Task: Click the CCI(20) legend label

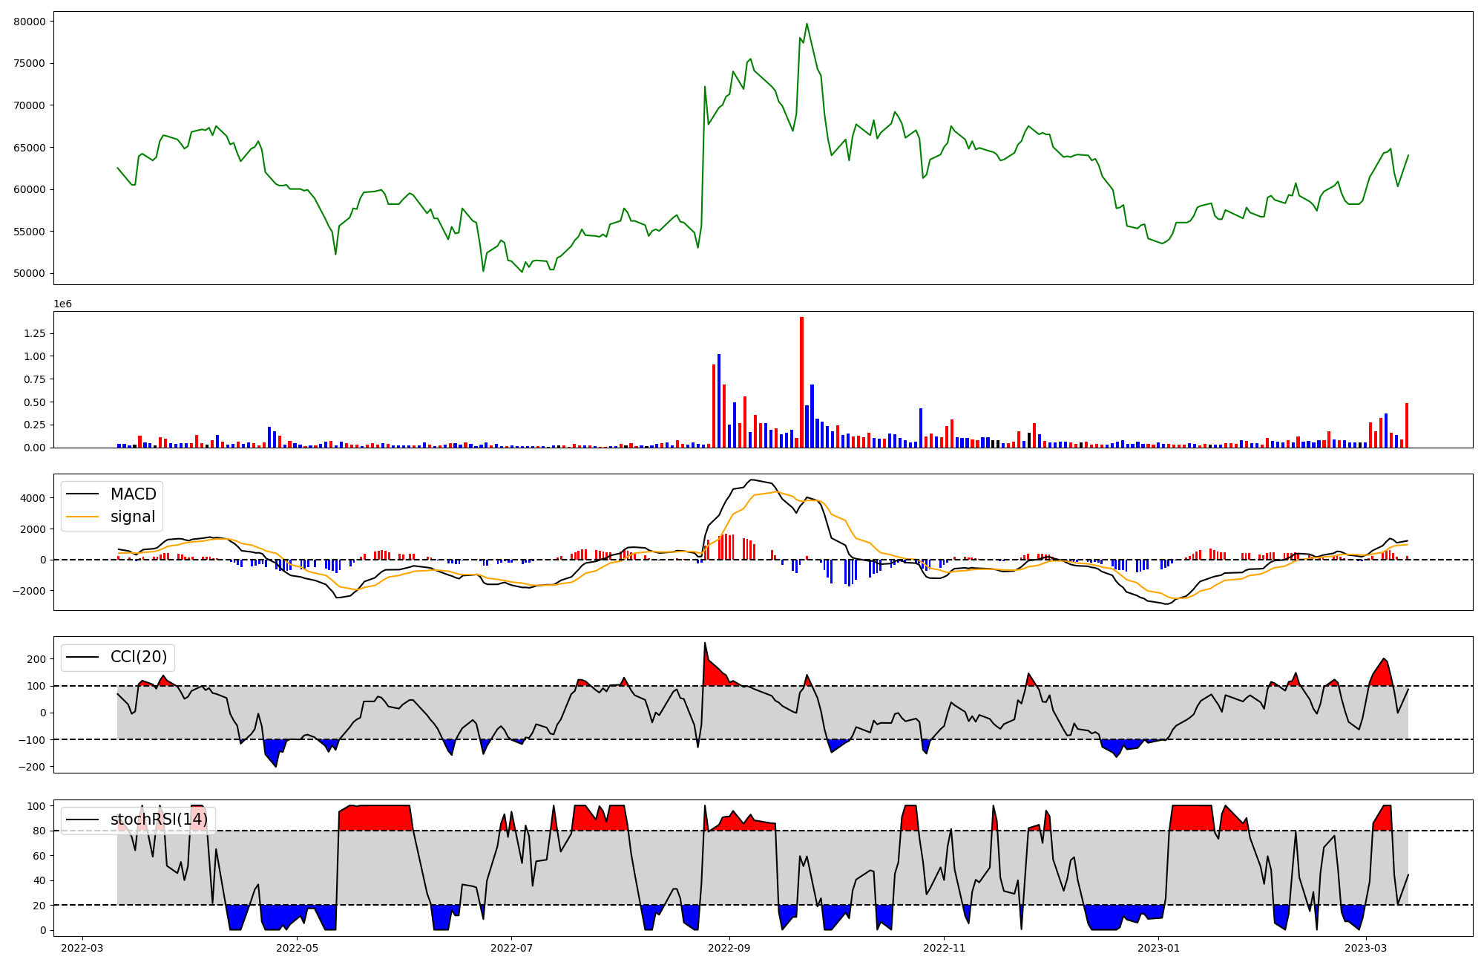Action: pyautogui.click(x=139, y=657)
